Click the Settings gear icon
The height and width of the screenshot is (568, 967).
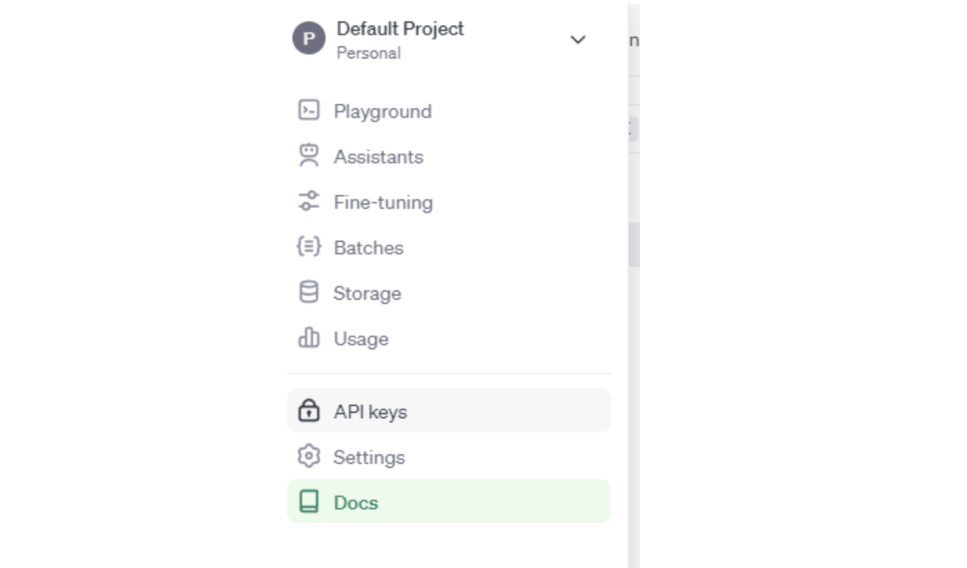[x=308, y=456]
